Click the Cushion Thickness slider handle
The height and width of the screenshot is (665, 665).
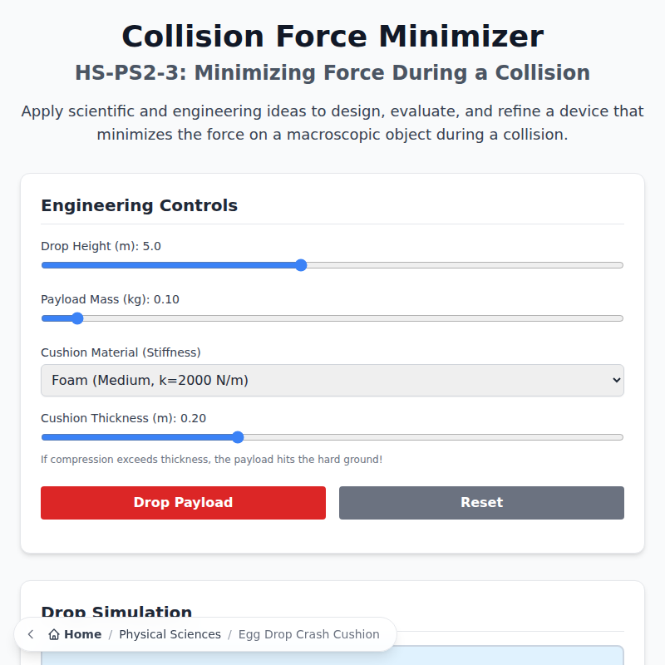[x=238, y=436]
